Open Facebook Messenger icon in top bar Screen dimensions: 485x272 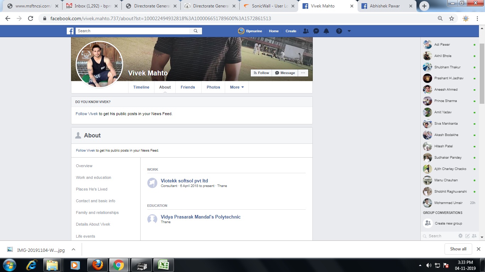coord(316,31)
